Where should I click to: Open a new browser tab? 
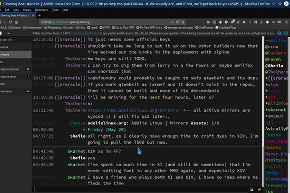[39, 15]
